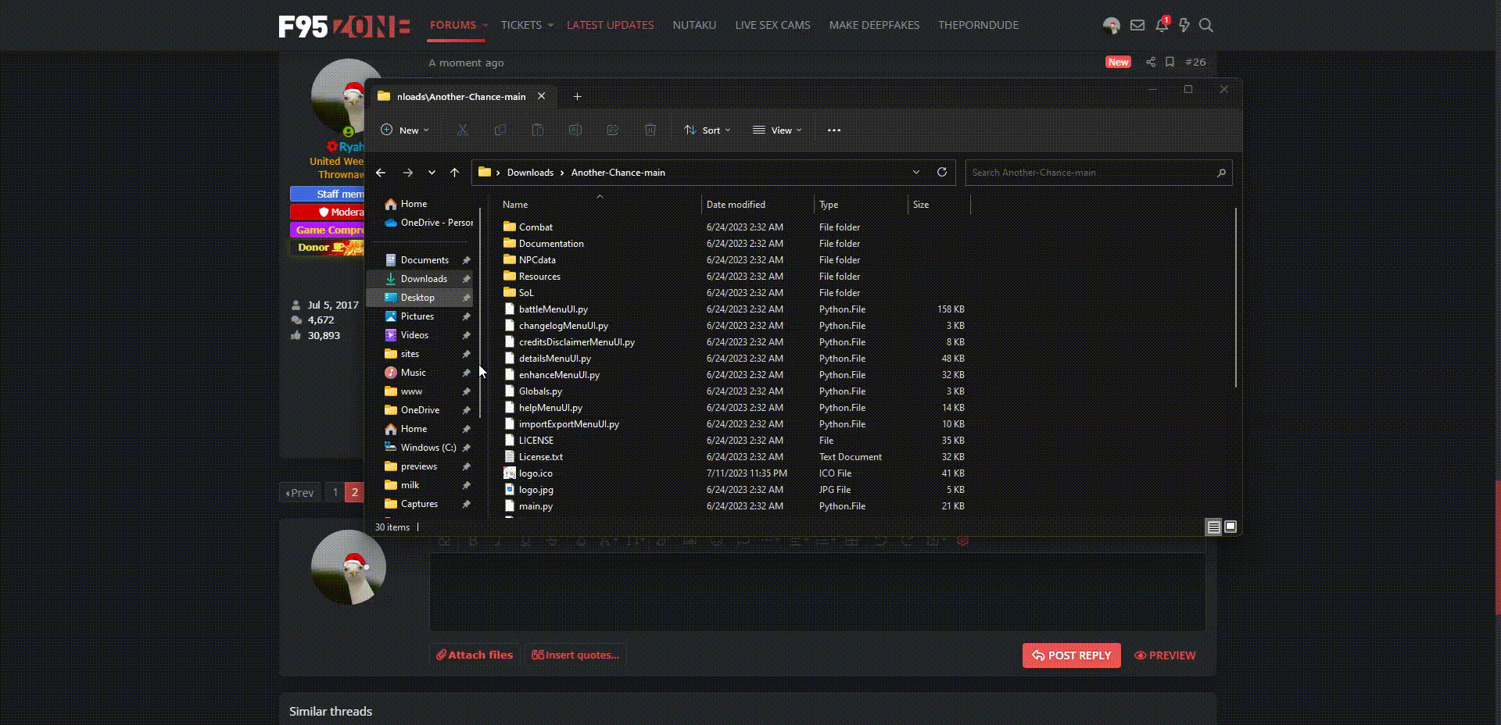Go back with the Explorer back arrow
Viewport: 1501px width, 725px height.
click(x=381, y=173)
